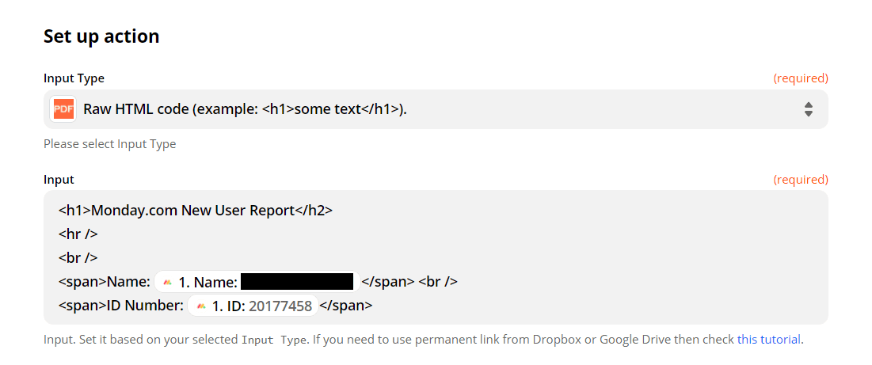This screenshot has height=365, width=872.
Task: Click closing span and br after Name pill
Action: coord(409,282)
